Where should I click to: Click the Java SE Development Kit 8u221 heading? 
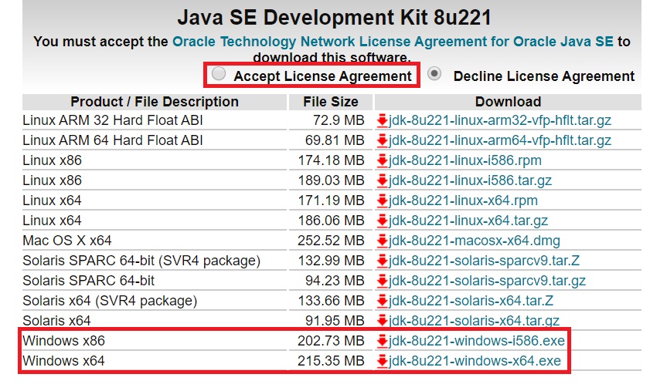click(334, 18)
